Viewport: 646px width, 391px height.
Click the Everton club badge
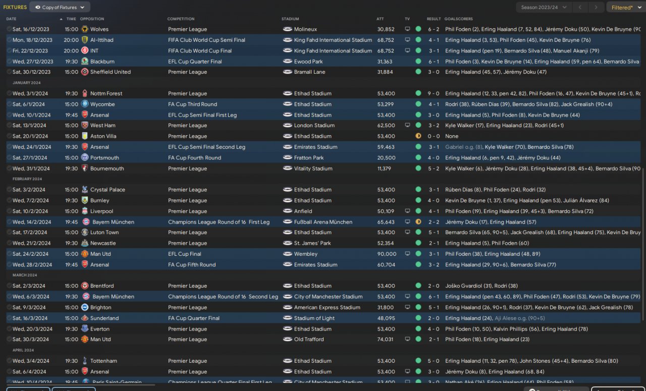click(x=84, y=329)
